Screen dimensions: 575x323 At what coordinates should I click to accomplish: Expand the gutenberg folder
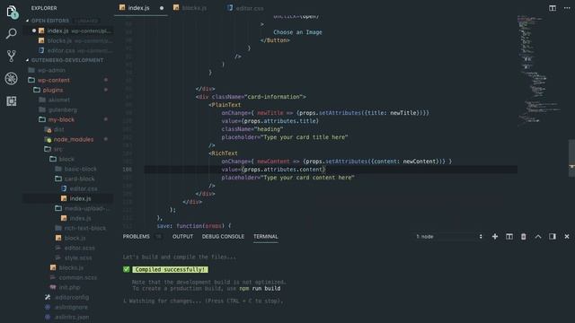[62, 109]
